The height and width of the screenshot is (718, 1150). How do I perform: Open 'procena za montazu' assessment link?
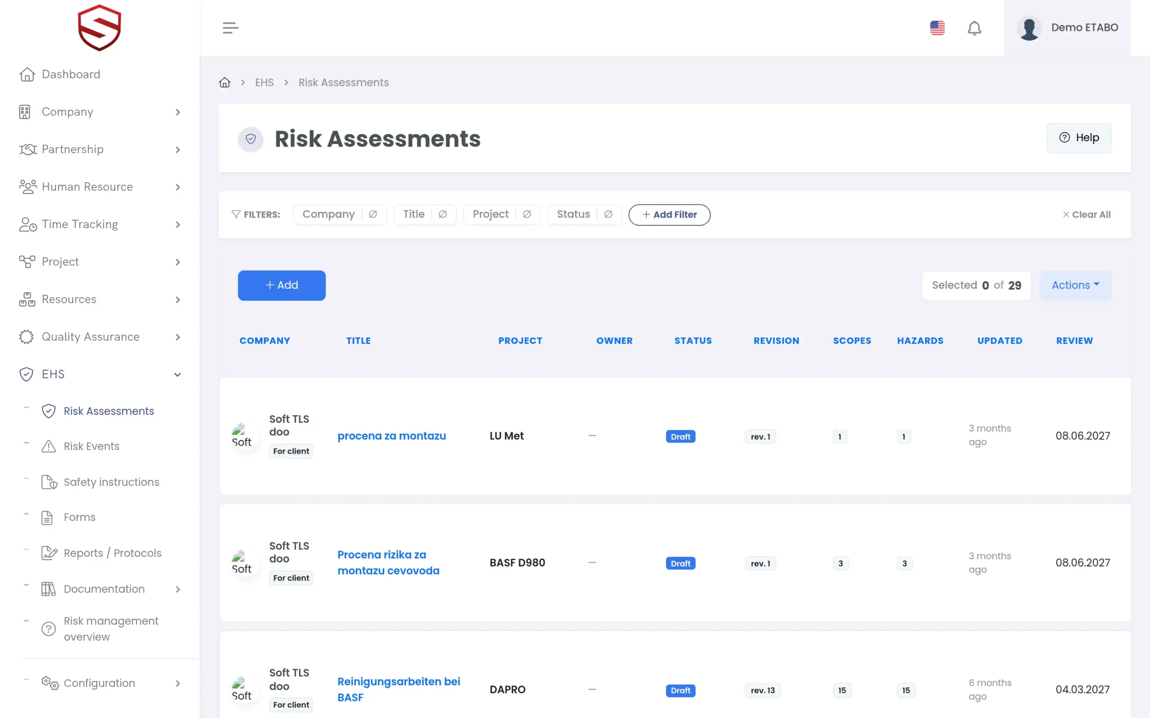click(x=392, y=435)
